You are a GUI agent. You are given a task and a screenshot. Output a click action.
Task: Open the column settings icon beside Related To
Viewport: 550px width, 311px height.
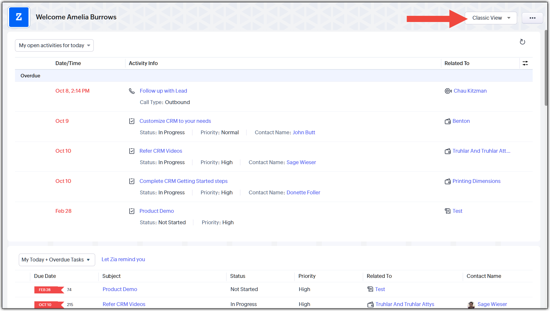click(525, 63)
